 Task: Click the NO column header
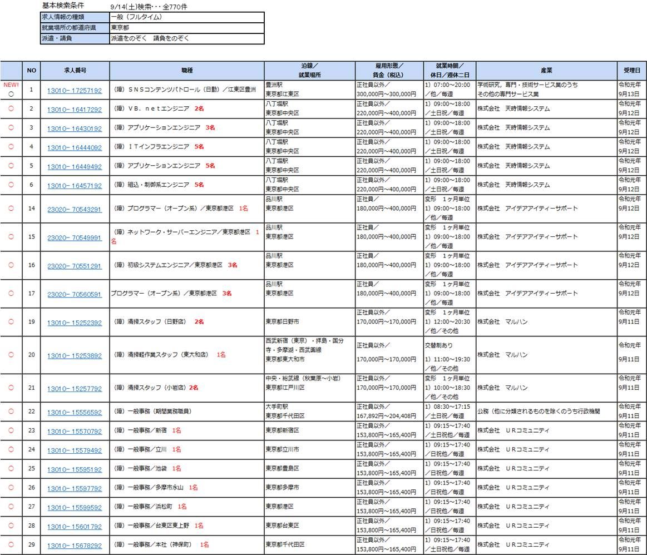[31, 71]
